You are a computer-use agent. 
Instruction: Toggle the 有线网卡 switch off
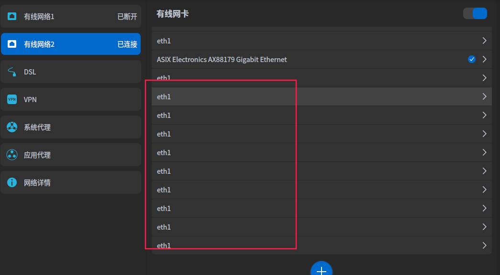point(475,13)
